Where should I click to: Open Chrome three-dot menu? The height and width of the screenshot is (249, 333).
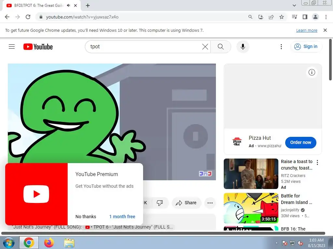click(326, 17)
